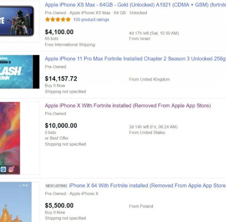Click the five-star rating icons
The width and height of the screenshot is (226, 222).
point(58,20)
